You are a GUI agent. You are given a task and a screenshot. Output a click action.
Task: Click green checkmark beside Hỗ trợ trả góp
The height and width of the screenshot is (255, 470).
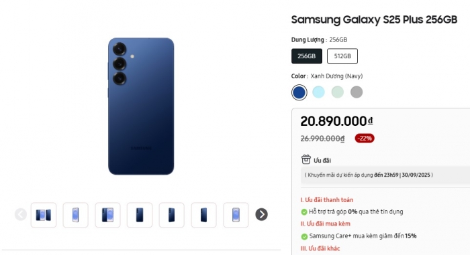point(304,212)
